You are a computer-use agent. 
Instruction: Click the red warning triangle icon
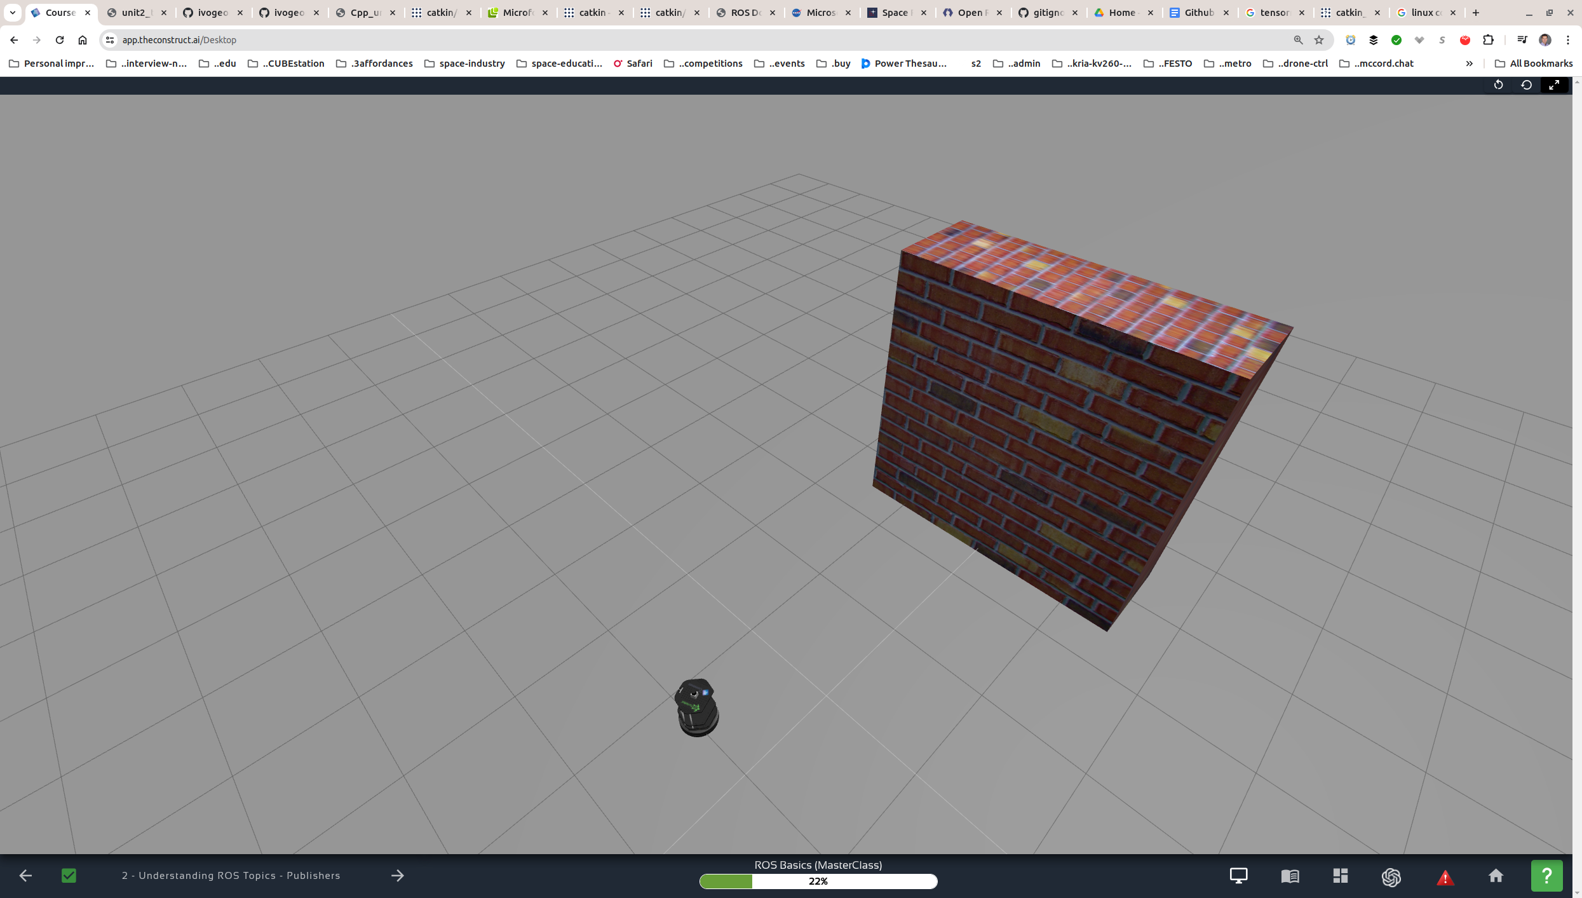tap(1445, 878)
